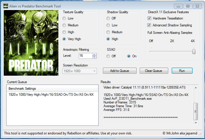Minimize the benchmark tool window
The image size is (205, 139).
click(x=178, y=6)
